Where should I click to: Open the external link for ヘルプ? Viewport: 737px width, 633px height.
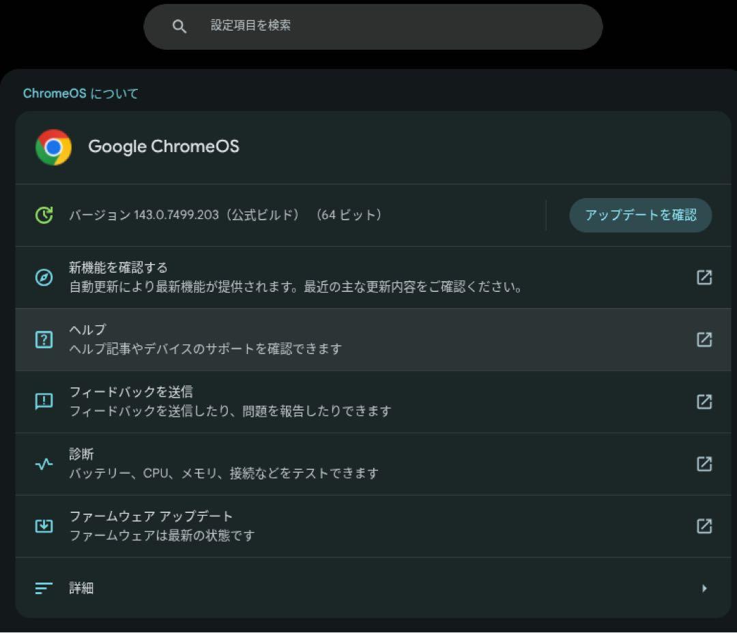(704, 339)
